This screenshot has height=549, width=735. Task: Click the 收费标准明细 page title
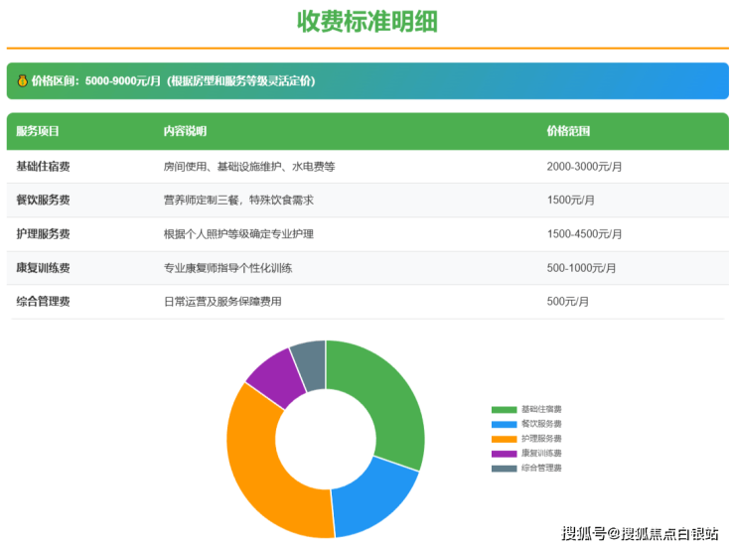click(367, 22)
